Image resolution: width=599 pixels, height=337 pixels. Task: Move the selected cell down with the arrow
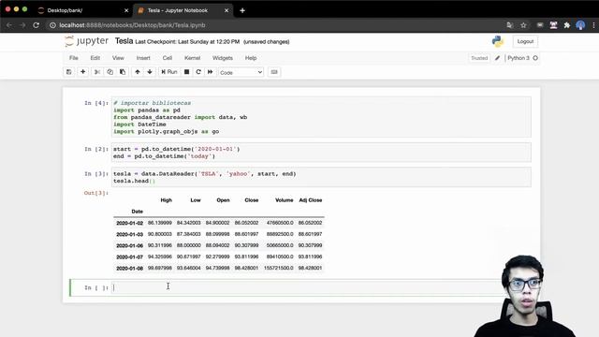point(150,72)
